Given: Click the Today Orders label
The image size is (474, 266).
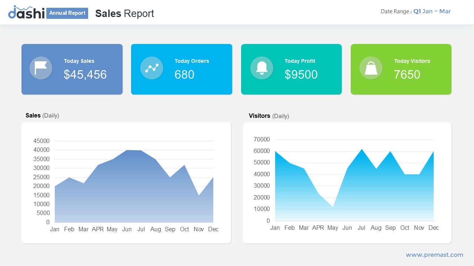Looking at the screenshot, I should 192,61.
